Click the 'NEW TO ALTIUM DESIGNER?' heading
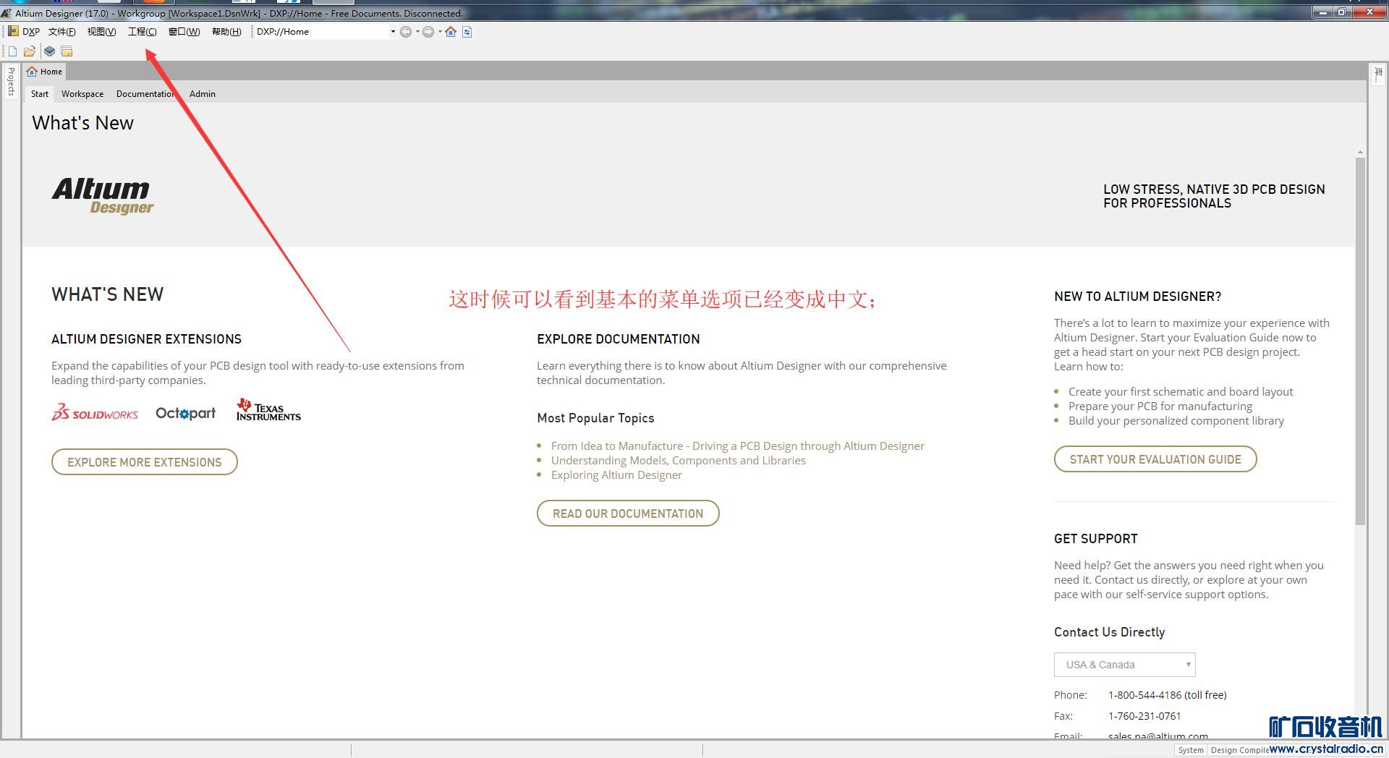 pyautogui.click(x=1137, y=297)
